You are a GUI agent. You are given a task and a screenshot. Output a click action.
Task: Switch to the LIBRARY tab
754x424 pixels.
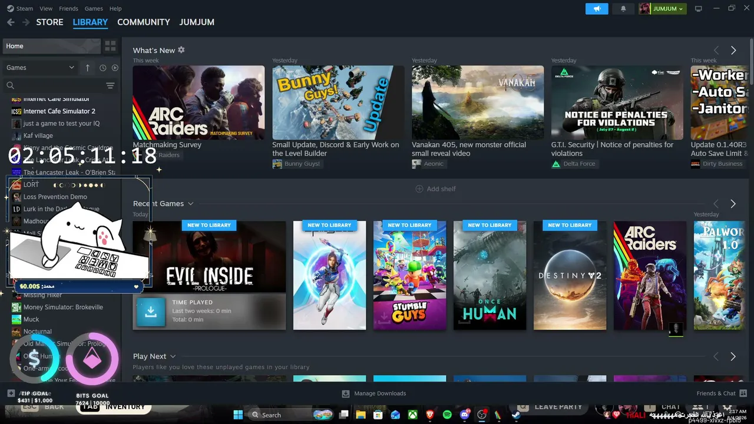pyautogui.click(x=90, y=22)
